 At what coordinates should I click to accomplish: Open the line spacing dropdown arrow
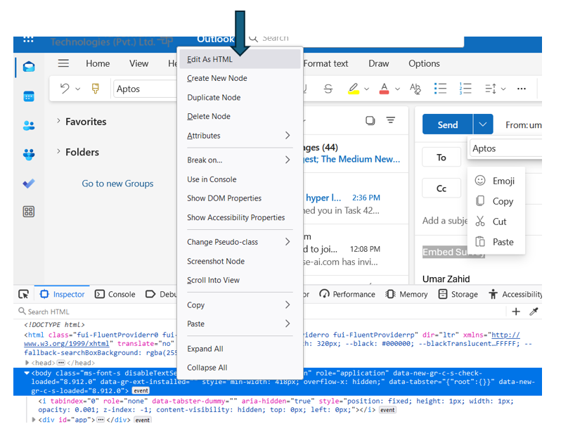(503, 89)
